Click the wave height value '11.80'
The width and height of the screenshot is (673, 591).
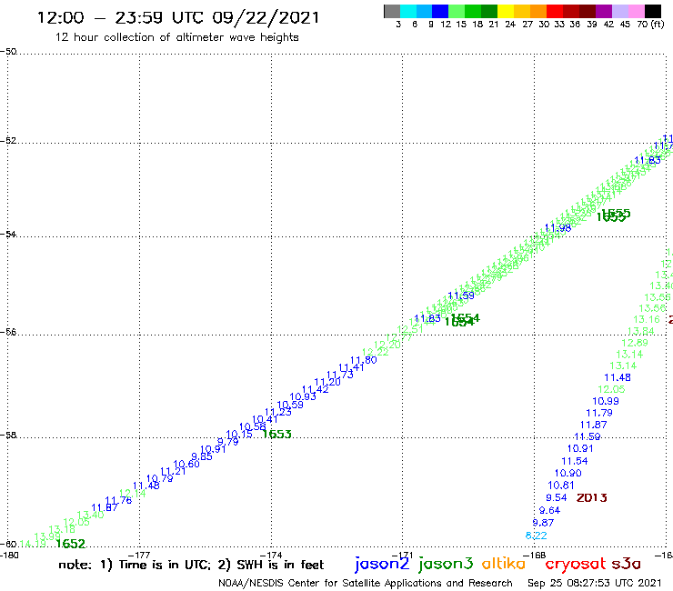click(364, 360)
